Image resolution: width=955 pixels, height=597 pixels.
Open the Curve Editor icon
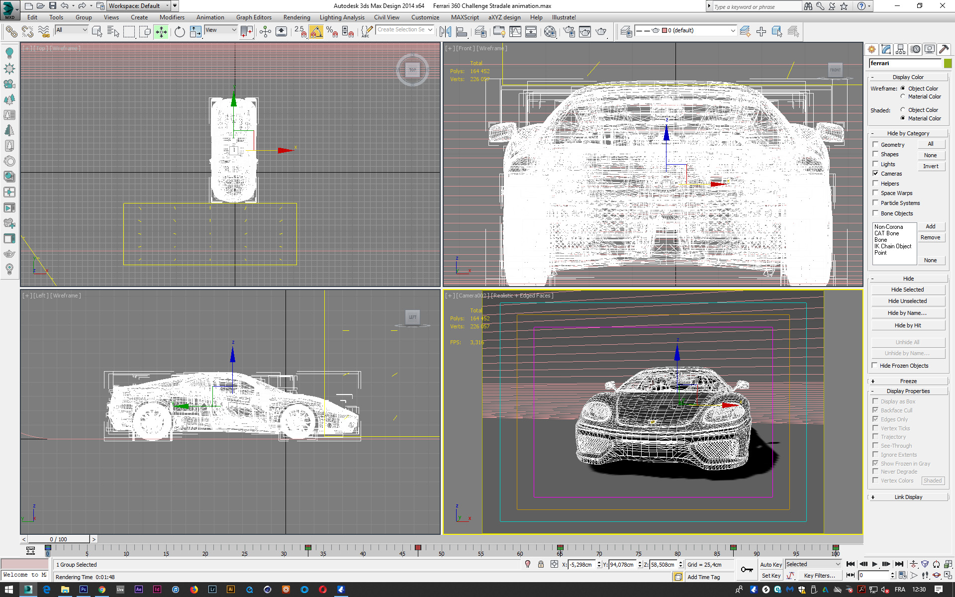[515, 32]
